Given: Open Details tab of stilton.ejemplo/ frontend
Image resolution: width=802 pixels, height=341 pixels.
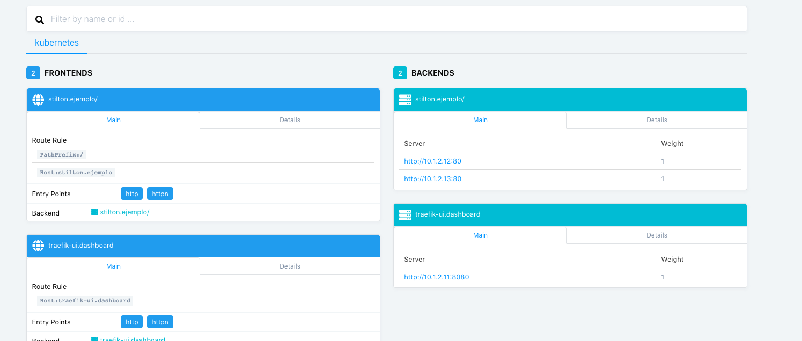Looking at the screenshot, I should point(290,120).
